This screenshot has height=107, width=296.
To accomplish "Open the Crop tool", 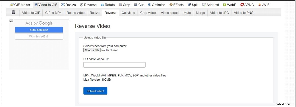I will pyautogui.click(x=125, y=5).
